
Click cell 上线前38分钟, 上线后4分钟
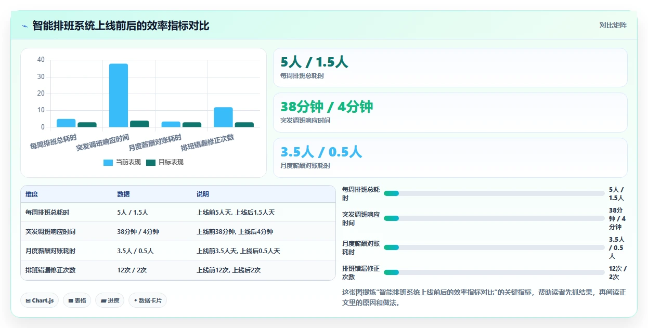click(235, 232)
